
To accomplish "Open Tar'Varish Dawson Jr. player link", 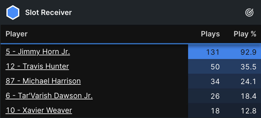I will [x=49, y=96].
